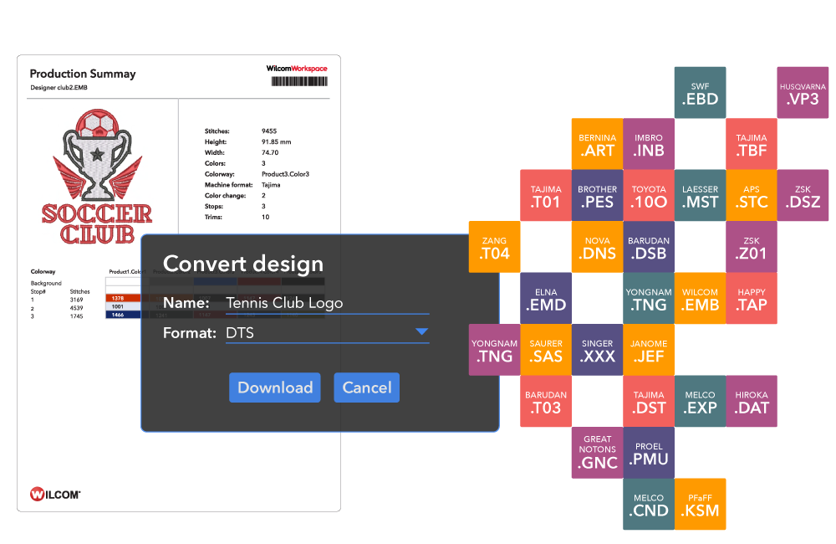Choose the Brother .PES format tile
The image size is (836, 544).
597,196
